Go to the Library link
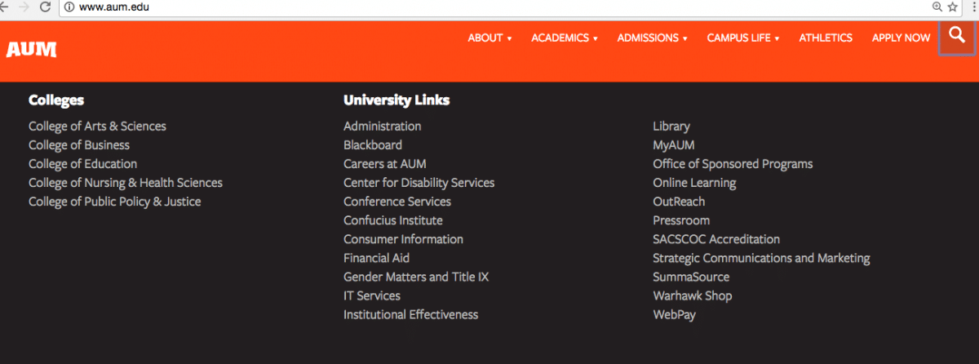 click(671, 127)
